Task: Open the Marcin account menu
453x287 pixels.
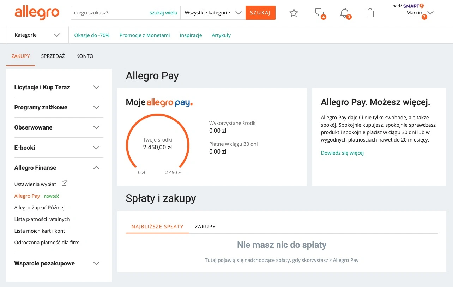Action: click(419, 13)
